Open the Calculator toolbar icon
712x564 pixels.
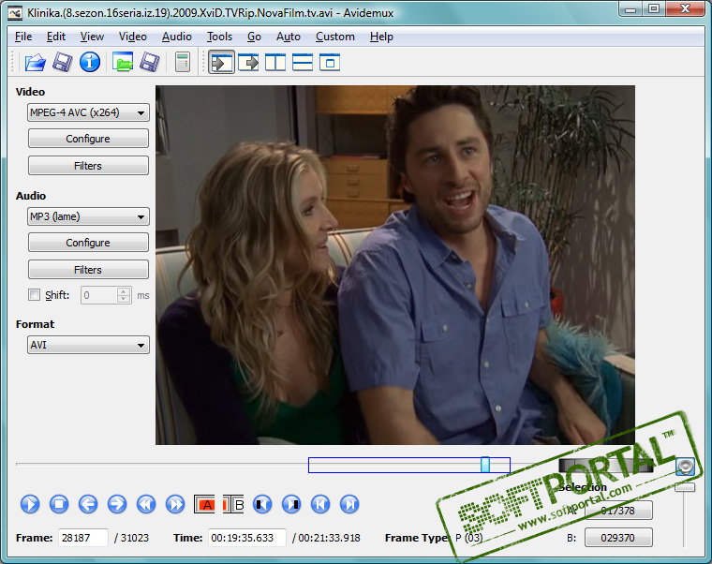183,62
